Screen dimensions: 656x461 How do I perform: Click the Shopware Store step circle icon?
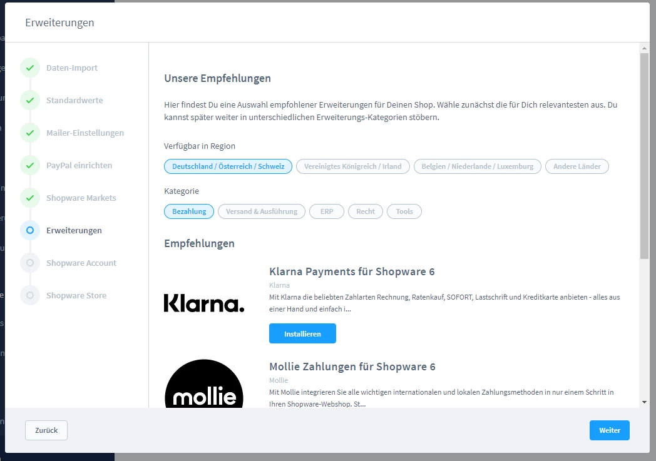pos(30,295)
